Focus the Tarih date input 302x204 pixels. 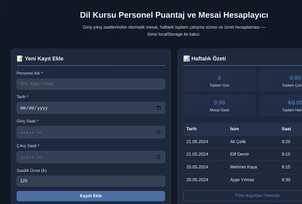[x=91, y=108]
